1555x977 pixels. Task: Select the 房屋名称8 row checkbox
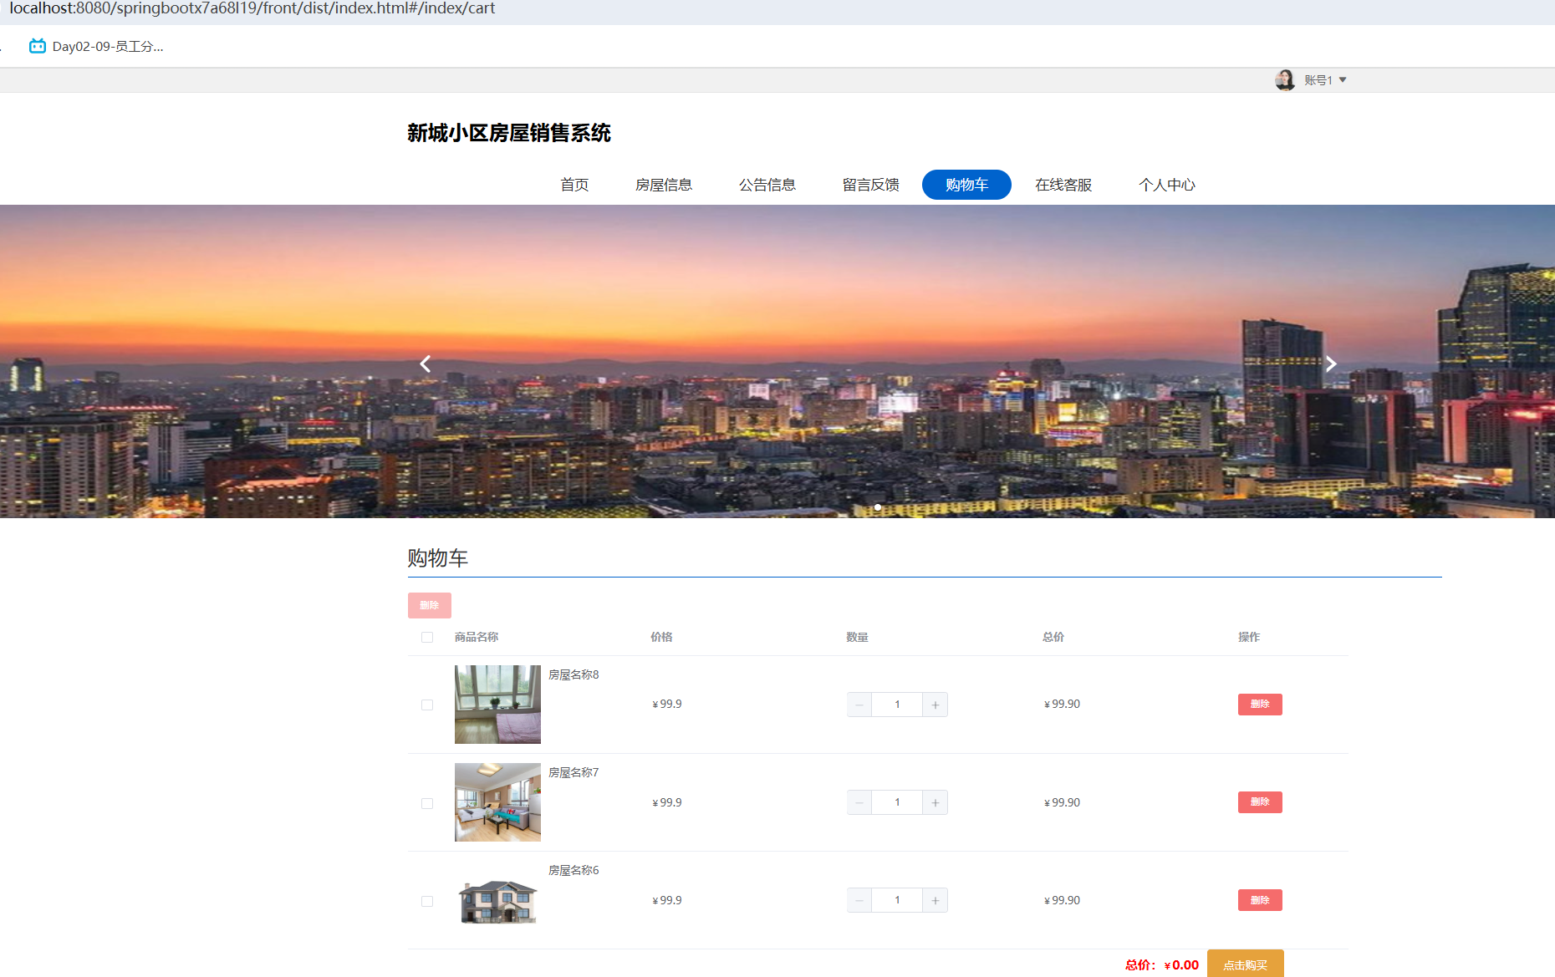click(x=427, y=705)
